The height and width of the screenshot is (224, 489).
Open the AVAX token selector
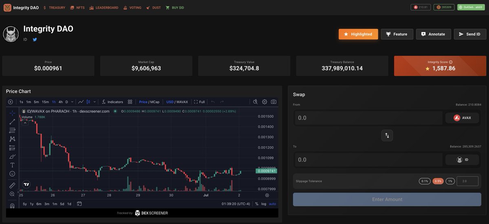click(x=462, y=118)
